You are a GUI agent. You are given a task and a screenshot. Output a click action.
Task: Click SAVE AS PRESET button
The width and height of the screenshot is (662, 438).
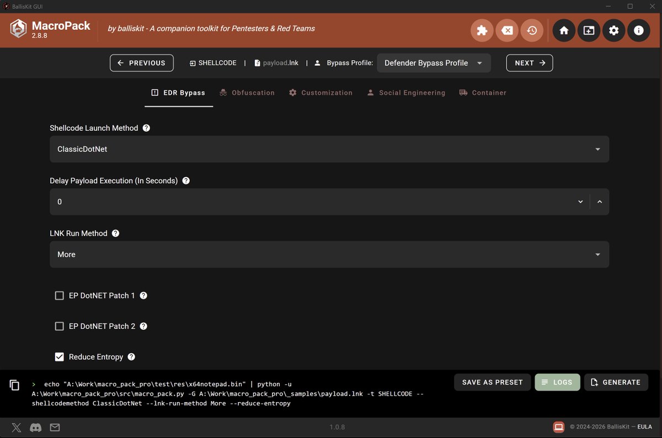tap(493, 382)
